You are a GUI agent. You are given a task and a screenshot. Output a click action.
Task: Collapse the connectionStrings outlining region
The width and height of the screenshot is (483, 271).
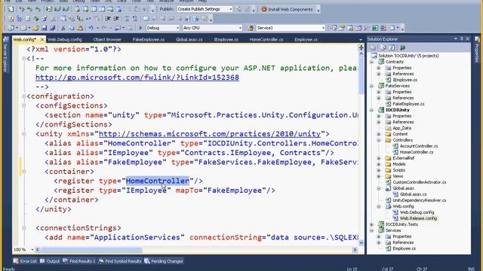pos(23,228)
